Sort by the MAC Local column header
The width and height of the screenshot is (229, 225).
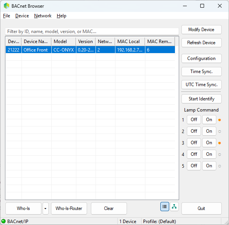tap(130, 42)
